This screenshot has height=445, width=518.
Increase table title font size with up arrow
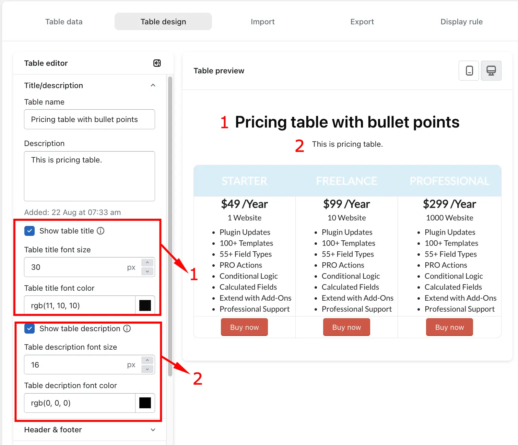147,263
